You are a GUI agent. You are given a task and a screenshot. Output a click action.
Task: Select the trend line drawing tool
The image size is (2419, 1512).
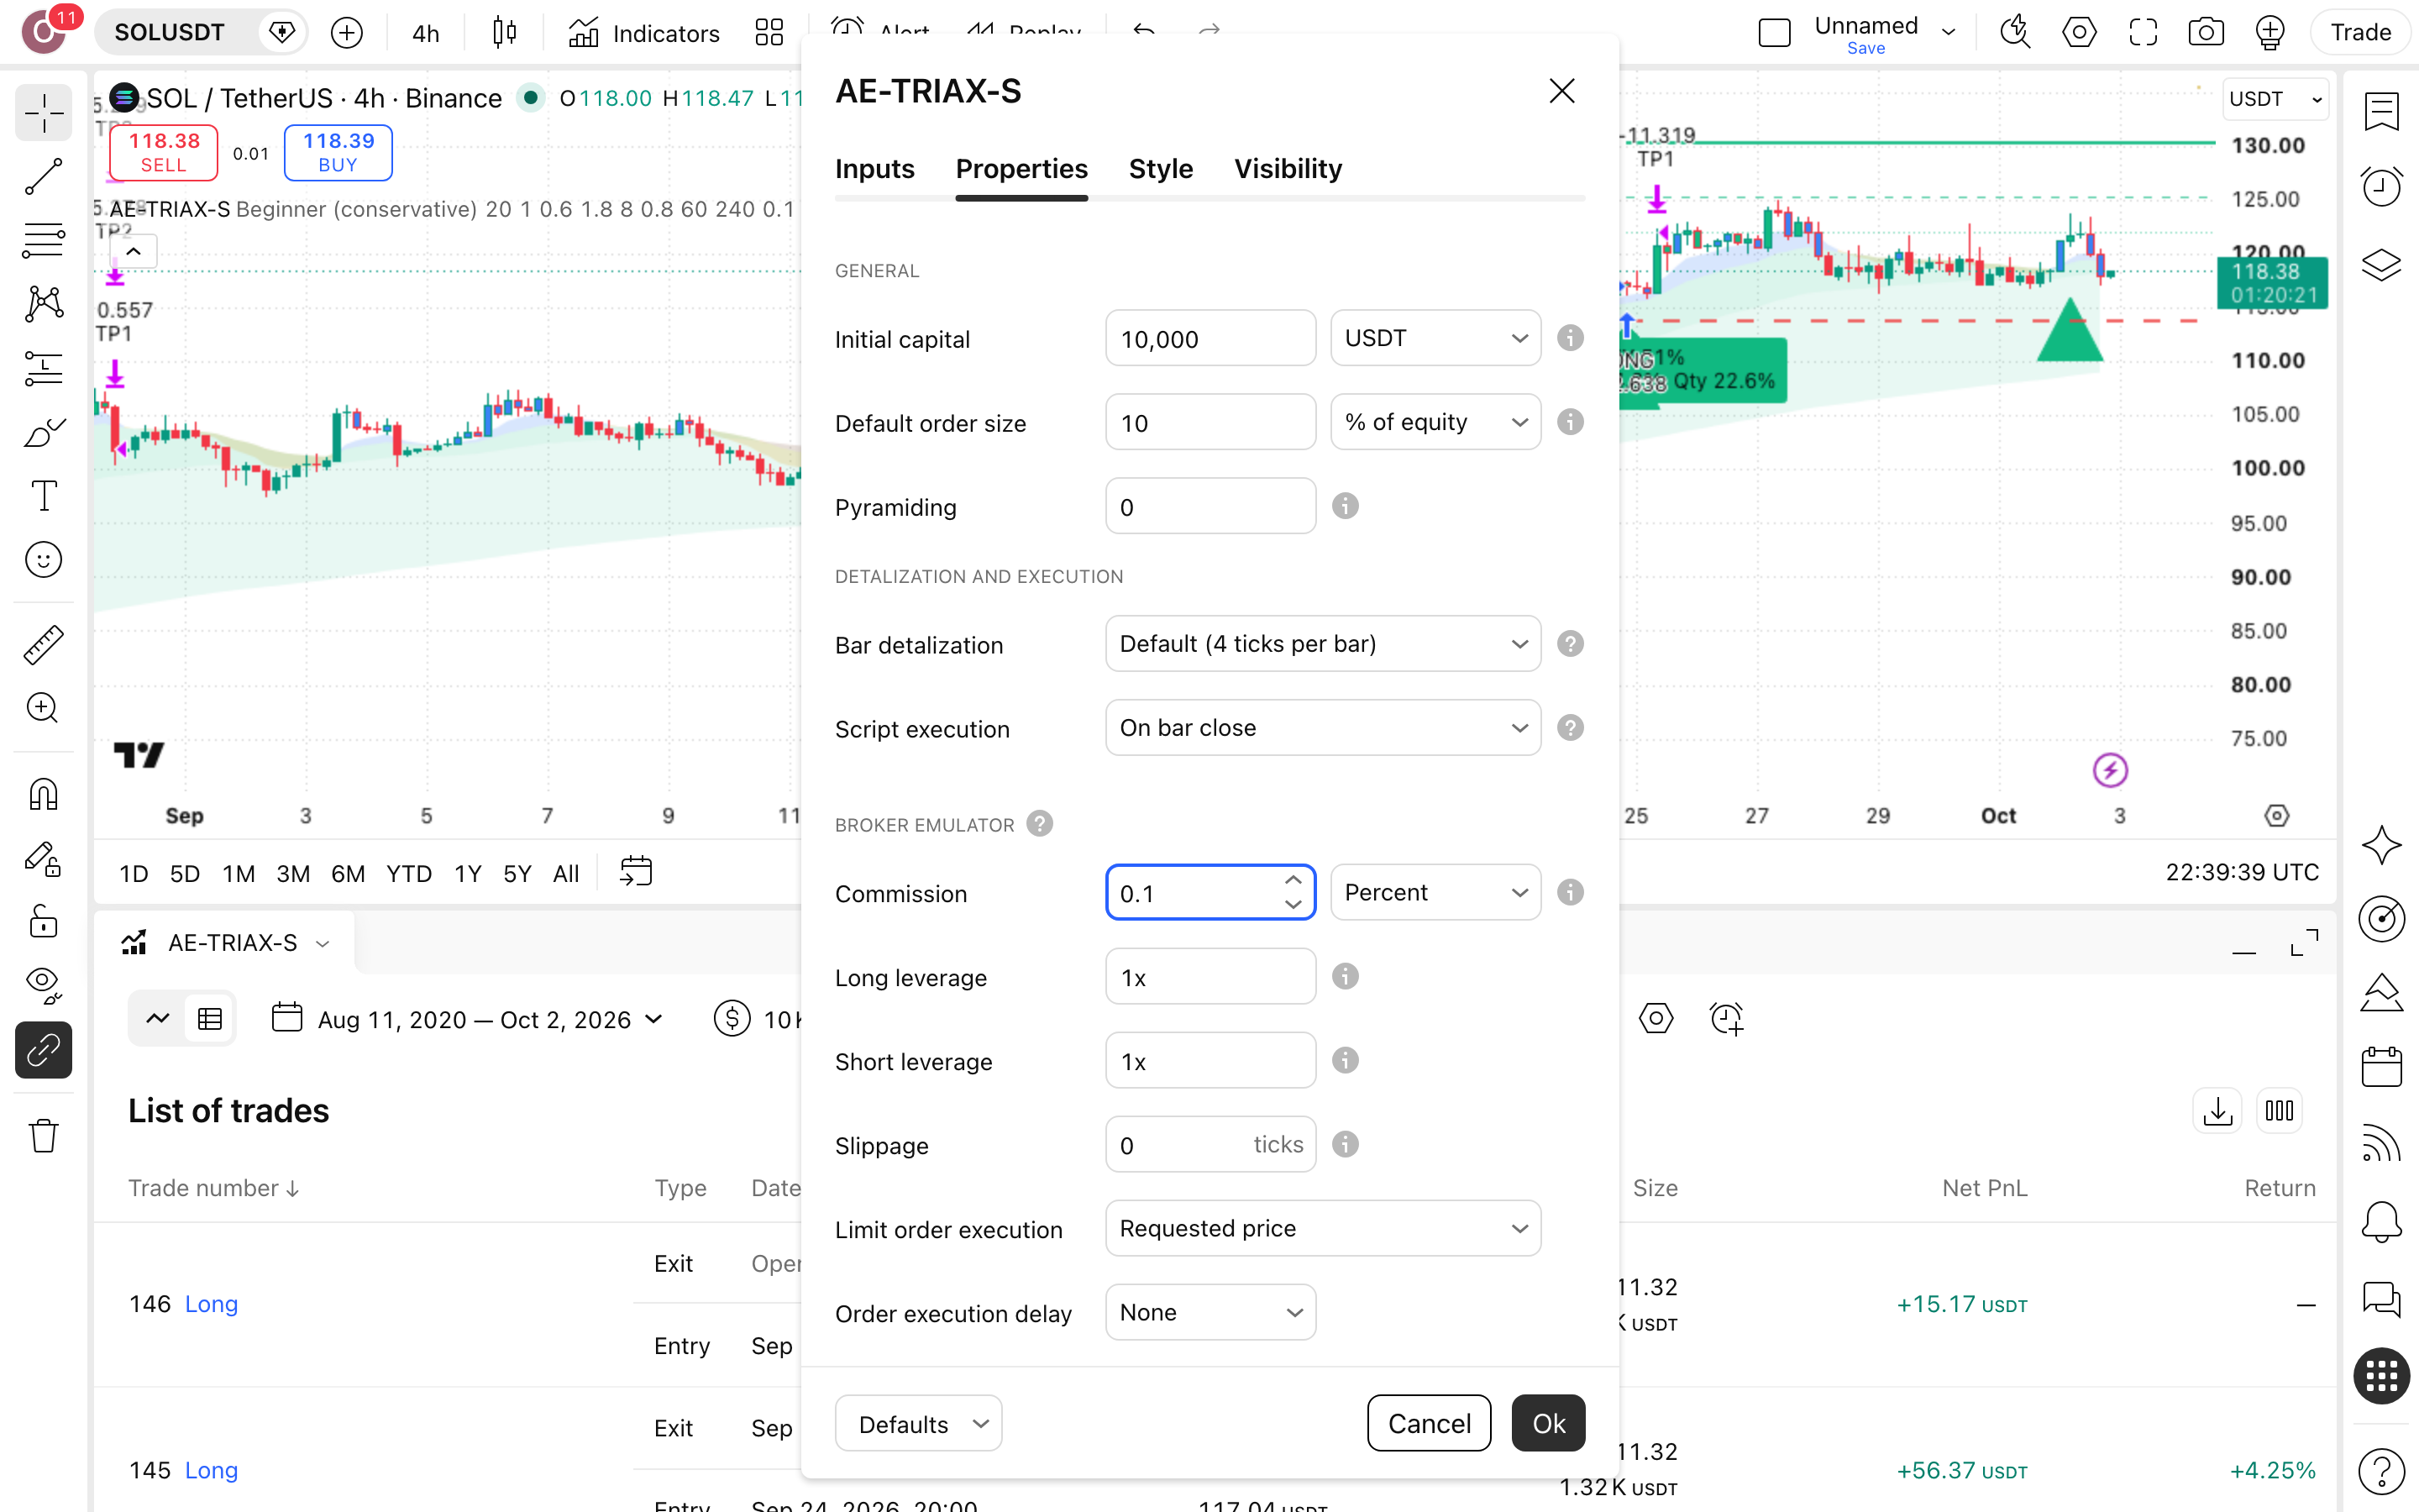[x=43, y=177]
